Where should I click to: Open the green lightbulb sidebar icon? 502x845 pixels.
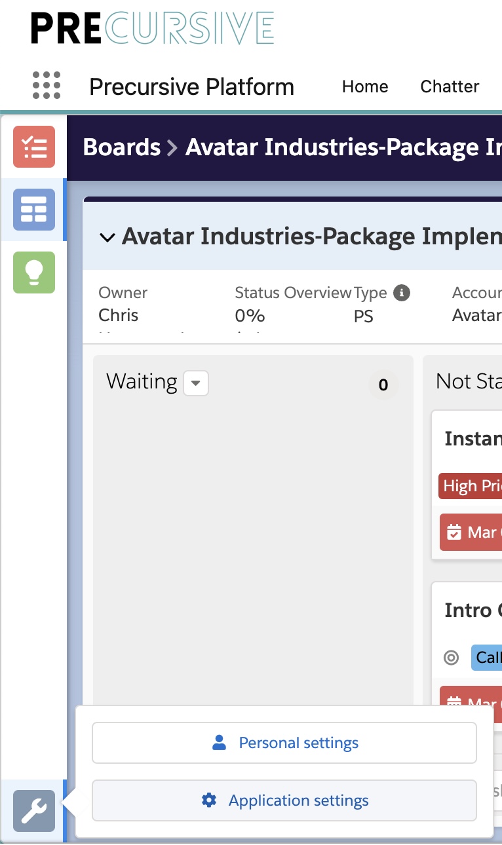[34, 272]
